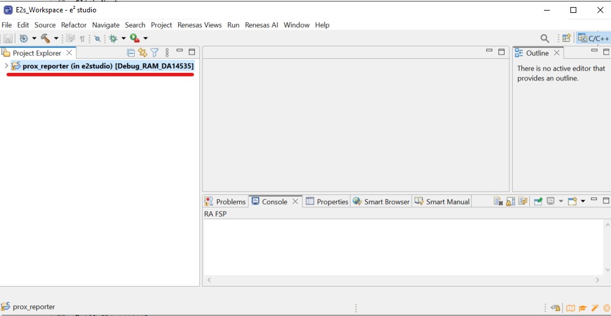Open dropdown next to build configuration icon

pos(34,38)
